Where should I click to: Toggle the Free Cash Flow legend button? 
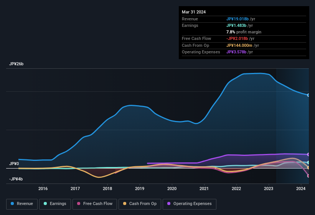95,204
